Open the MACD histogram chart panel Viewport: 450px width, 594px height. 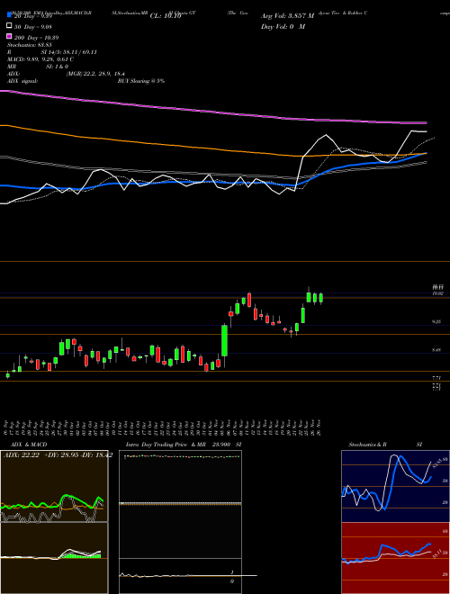54,558
